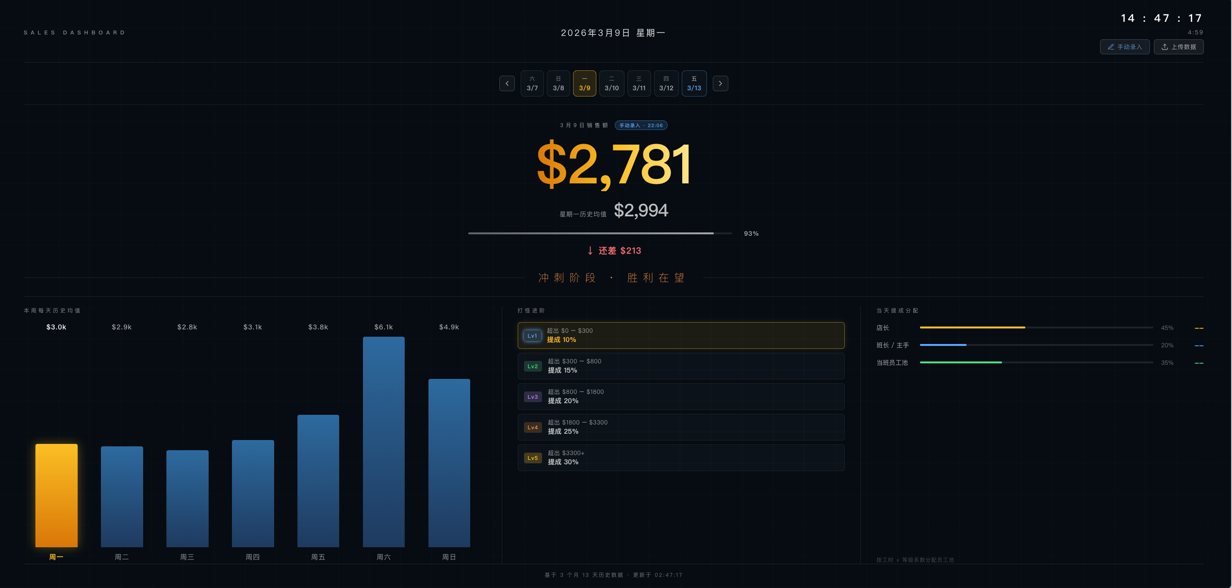The height and width of the screenshot is (588, 1232).
Task: Click the left chevron to view earlier dates
Action: coord(507,83)
